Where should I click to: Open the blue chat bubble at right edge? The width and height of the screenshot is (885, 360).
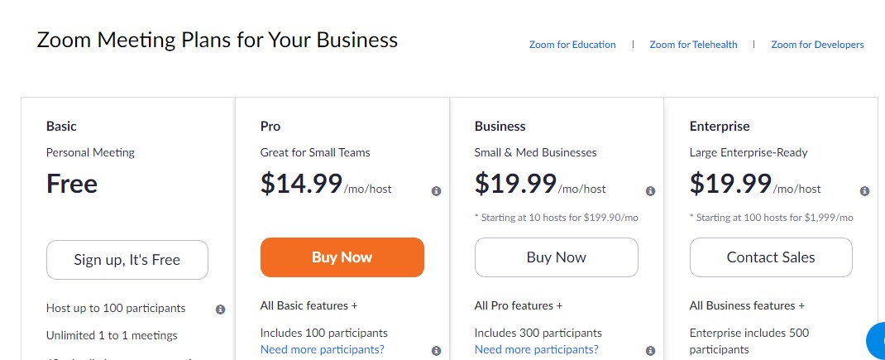pyautogui.click(x=877, y=341)
